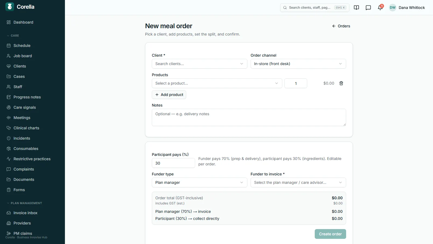Click the Staff people icon
433x244 pixels.
(9, 87)
